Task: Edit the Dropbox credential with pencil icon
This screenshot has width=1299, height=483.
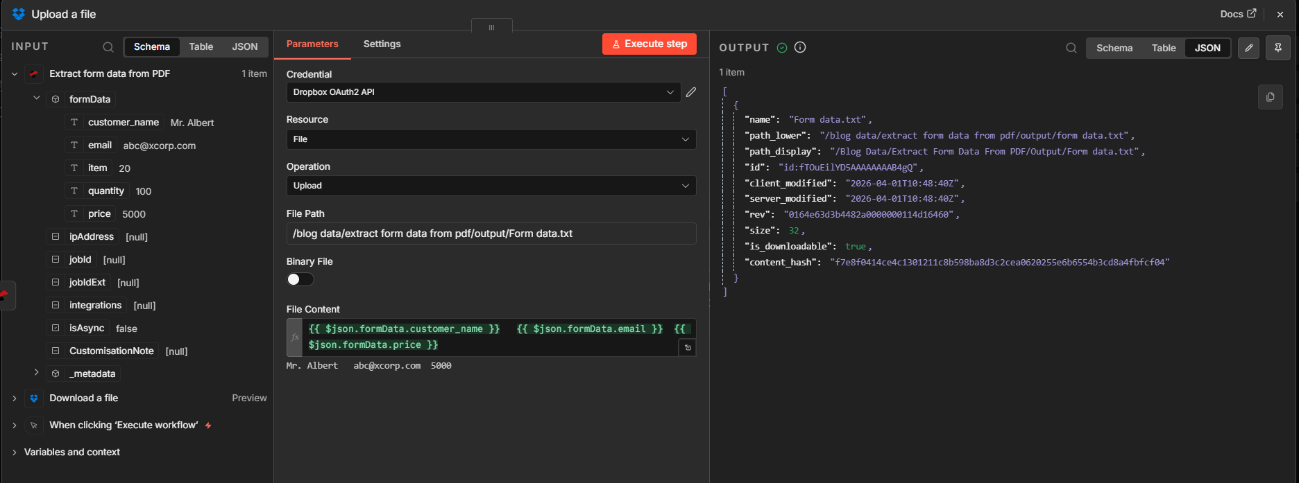Action: point(691,92)
